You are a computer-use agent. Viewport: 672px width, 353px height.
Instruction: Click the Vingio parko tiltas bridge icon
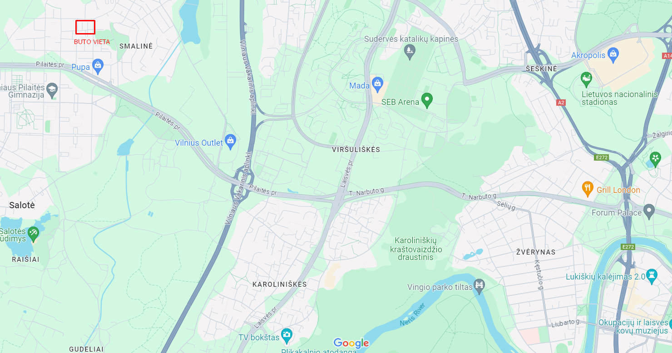point(479,286)
